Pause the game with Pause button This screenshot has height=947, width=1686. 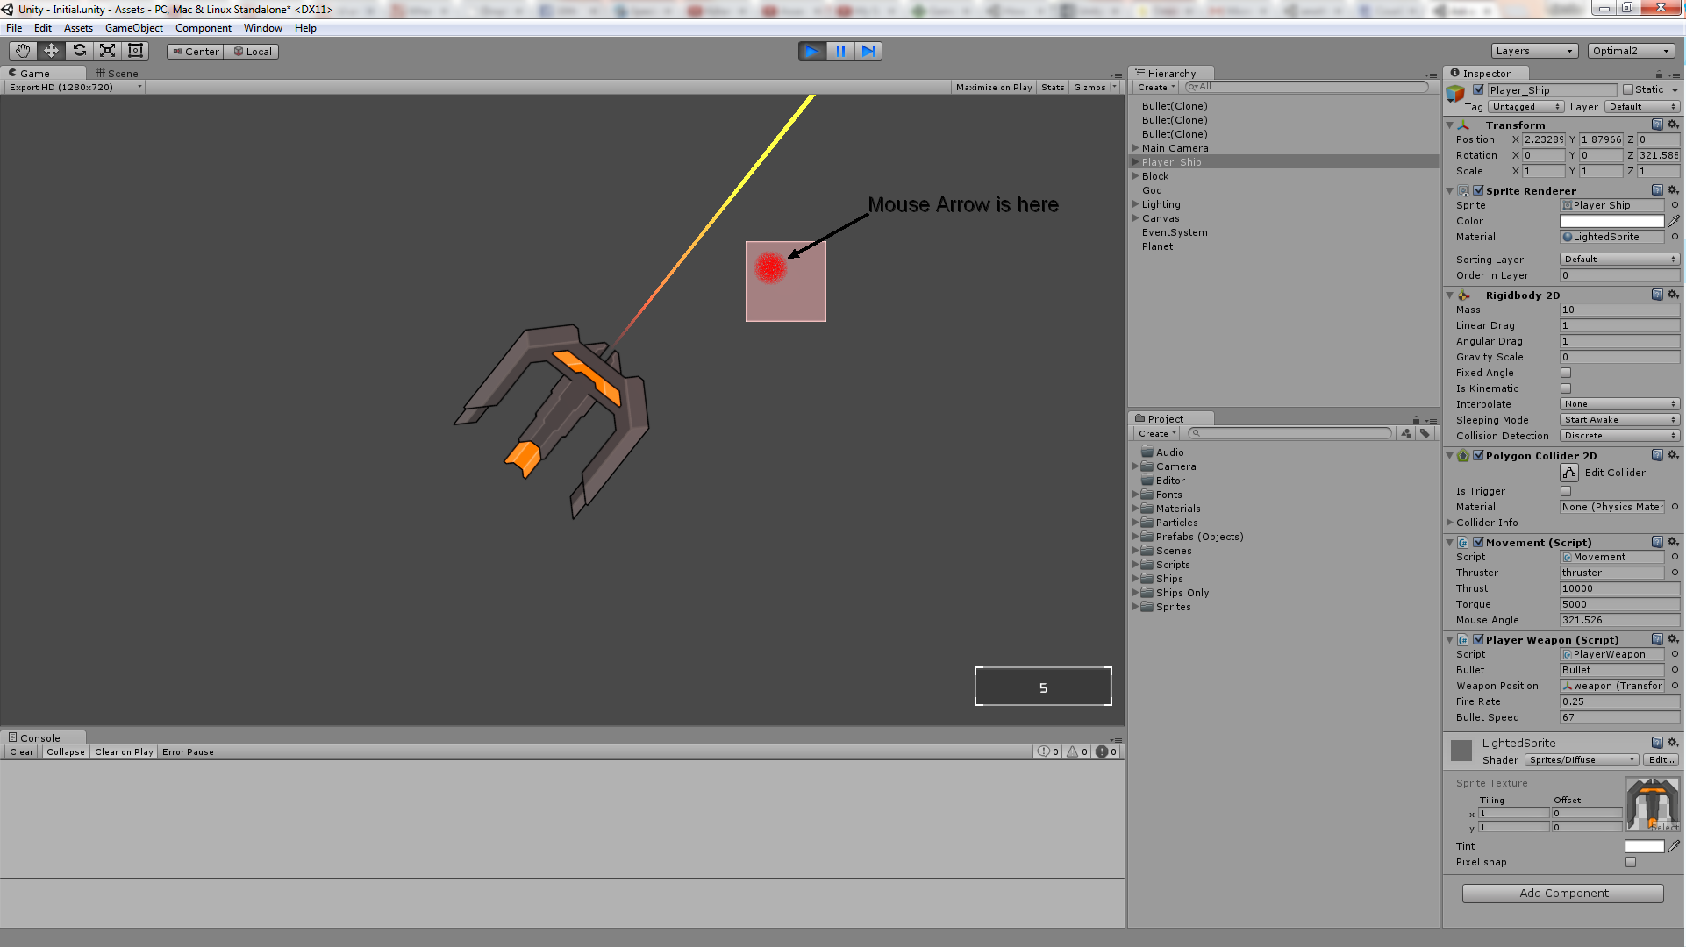point(840,51)
